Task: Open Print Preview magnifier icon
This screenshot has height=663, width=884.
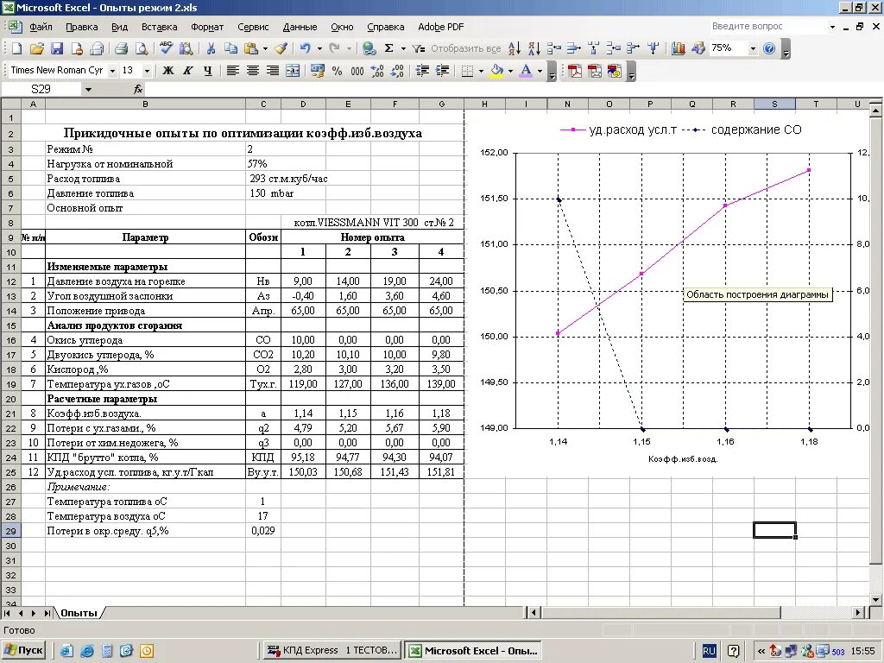Action: pos(141,48)
